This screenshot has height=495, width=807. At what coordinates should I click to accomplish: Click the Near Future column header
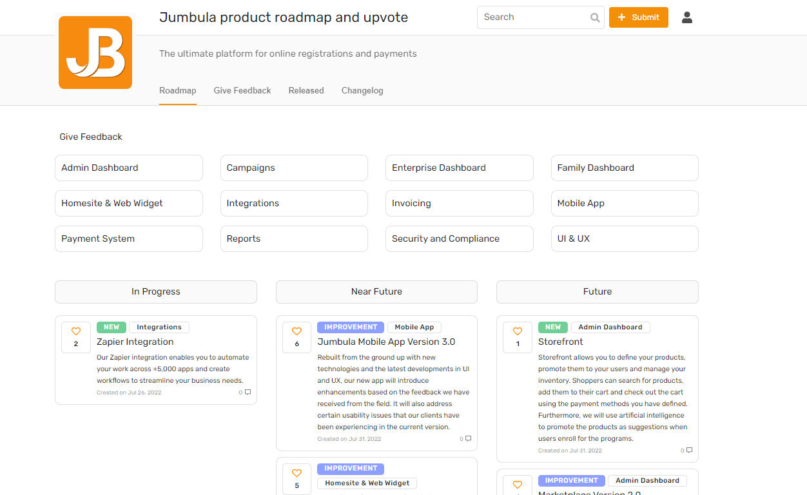(376, 292)
